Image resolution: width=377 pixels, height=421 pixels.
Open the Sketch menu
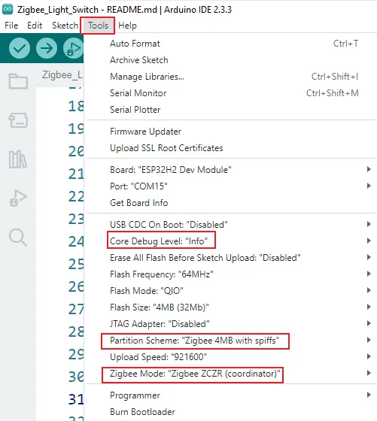65,26
